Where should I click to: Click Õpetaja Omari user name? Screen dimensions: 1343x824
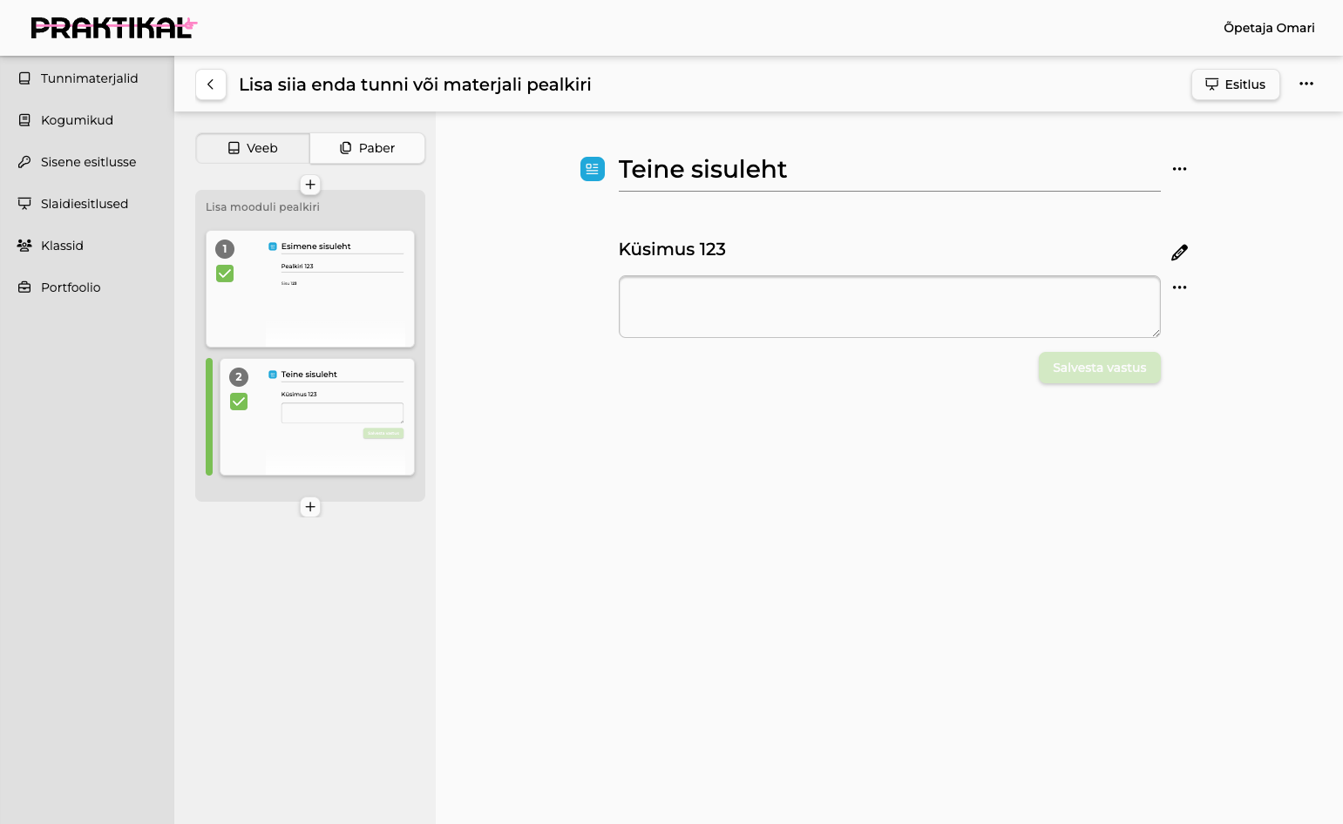[1269, 28]
